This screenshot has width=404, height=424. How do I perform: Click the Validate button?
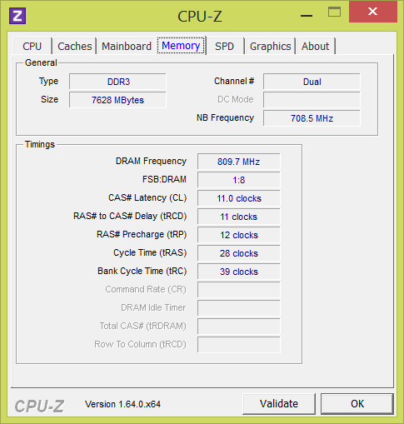(x=279, y=404)
